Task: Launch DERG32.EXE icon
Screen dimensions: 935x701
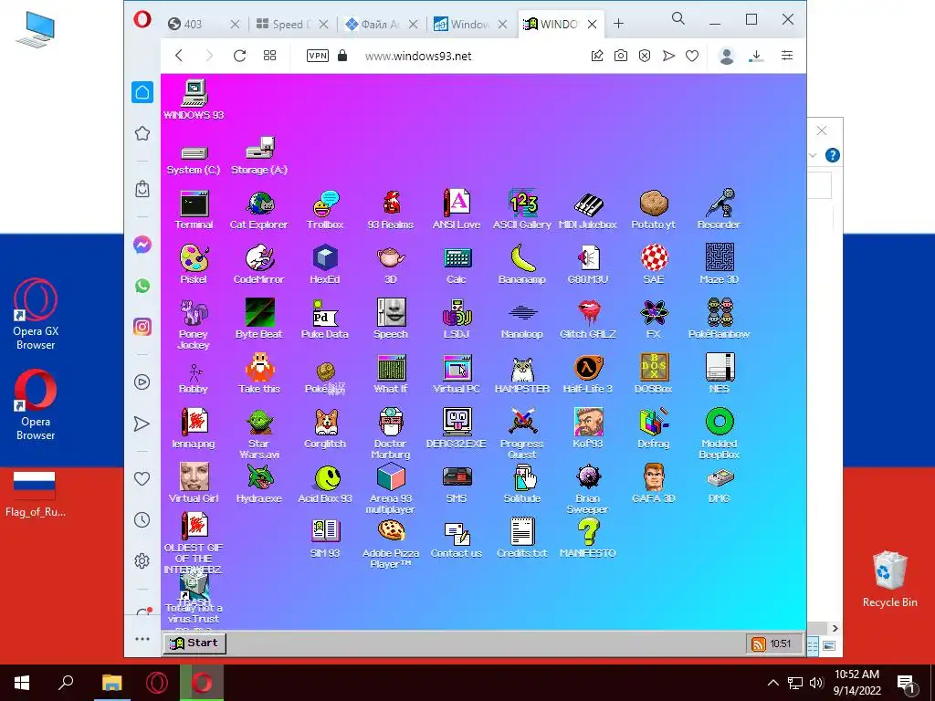Action: click(457, 424)
